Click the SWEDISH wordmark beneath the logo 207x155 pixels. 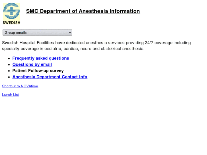(11, 22)
